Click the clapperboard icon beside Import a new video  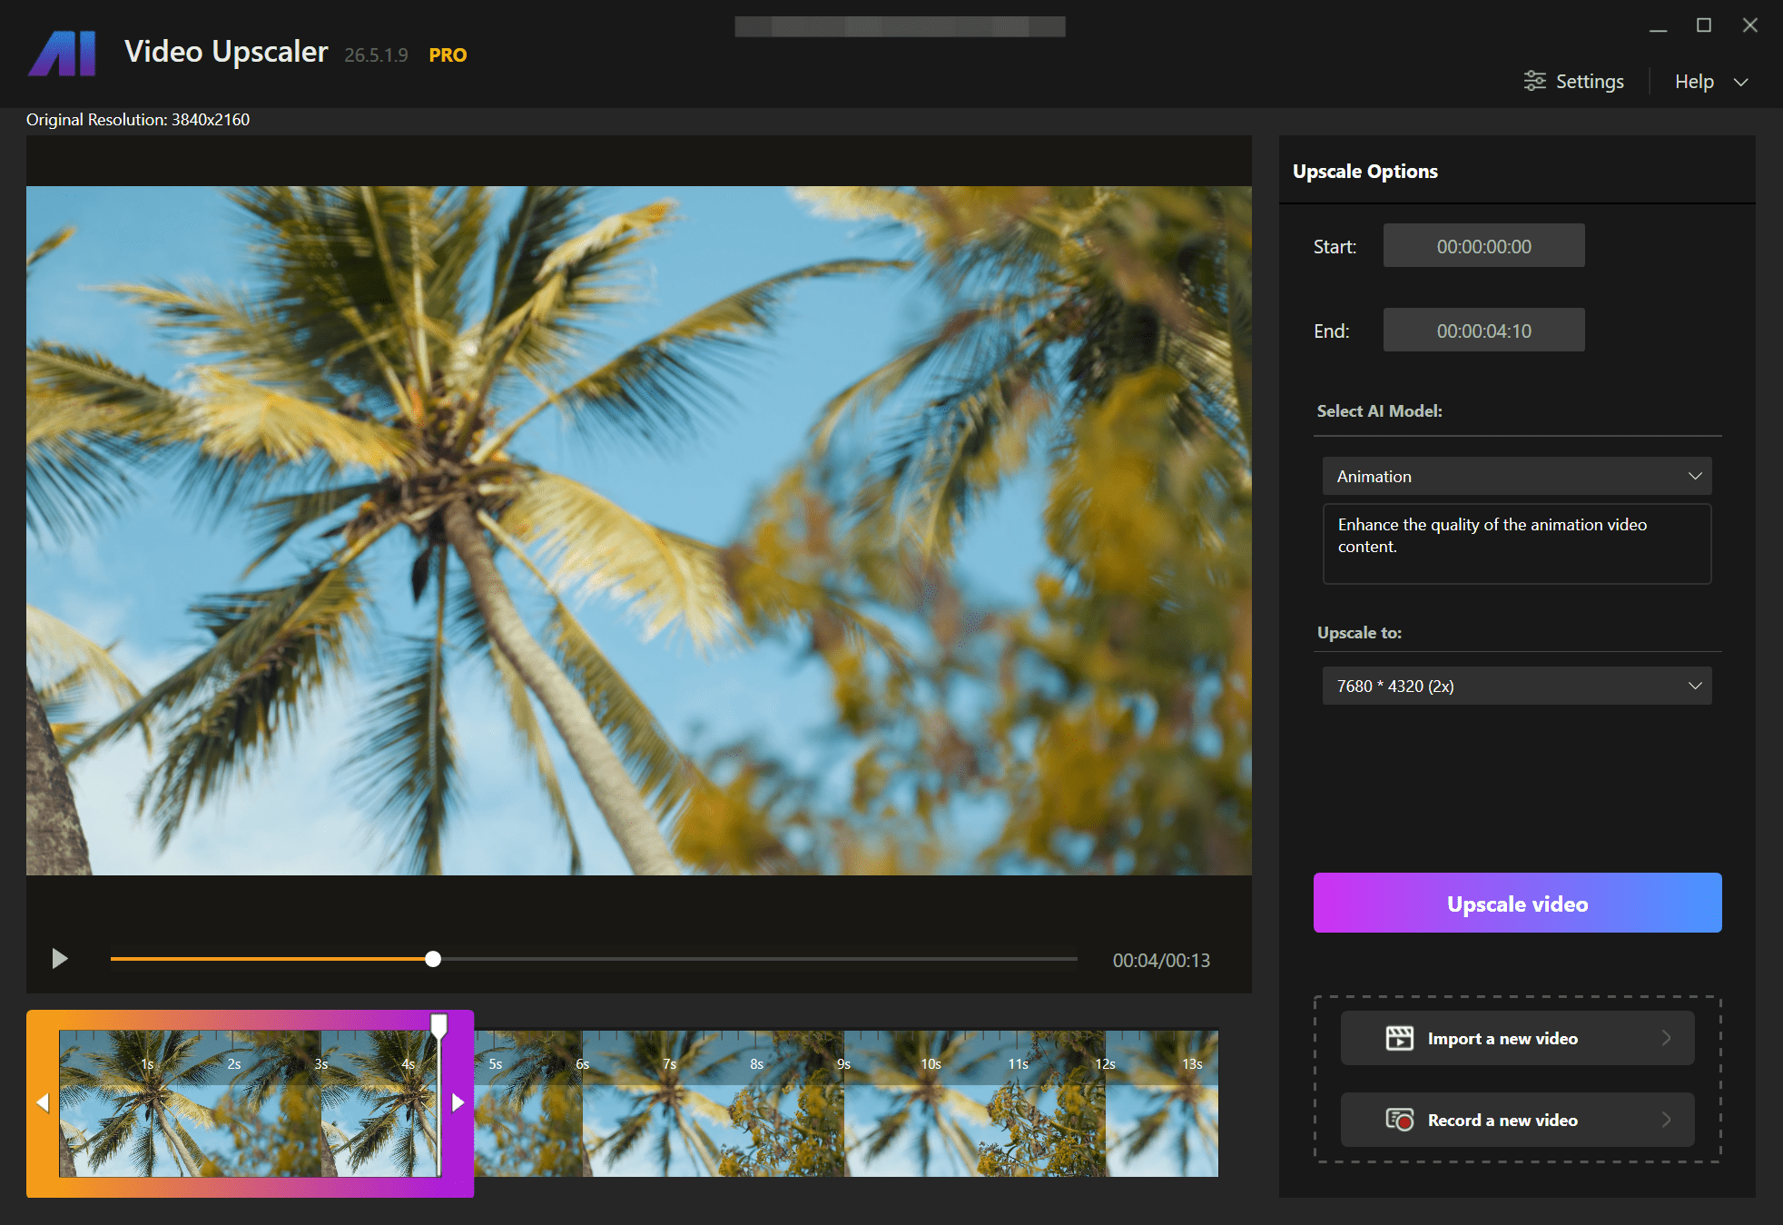click(x=1400, y=1037)
